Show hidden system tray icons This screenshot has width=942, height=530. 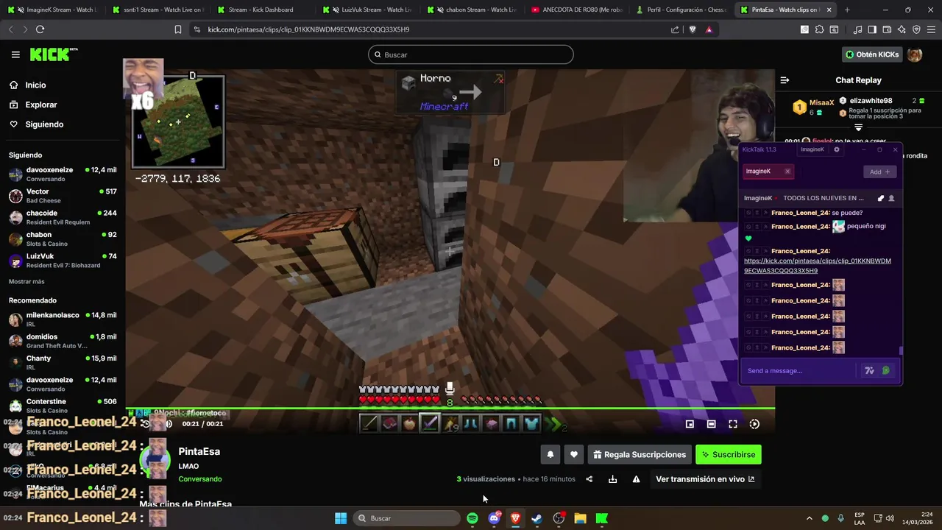[809, 518]
